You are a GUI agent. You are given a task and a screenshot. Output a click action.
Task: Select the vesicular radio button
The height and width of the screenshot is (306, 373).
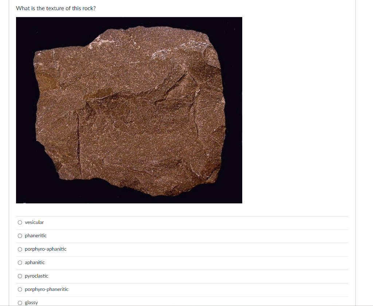[20, 222]
